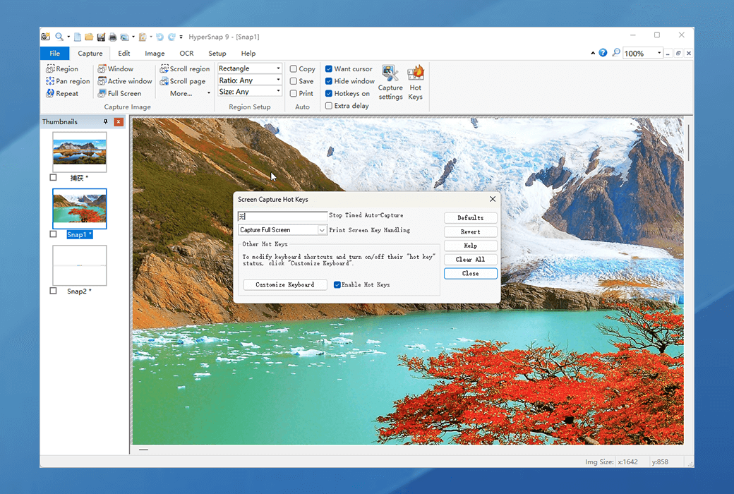Close the Thumbnails panel with red X
The width and height of the screenshot is (734, 494).
click(x=119, y=122)
